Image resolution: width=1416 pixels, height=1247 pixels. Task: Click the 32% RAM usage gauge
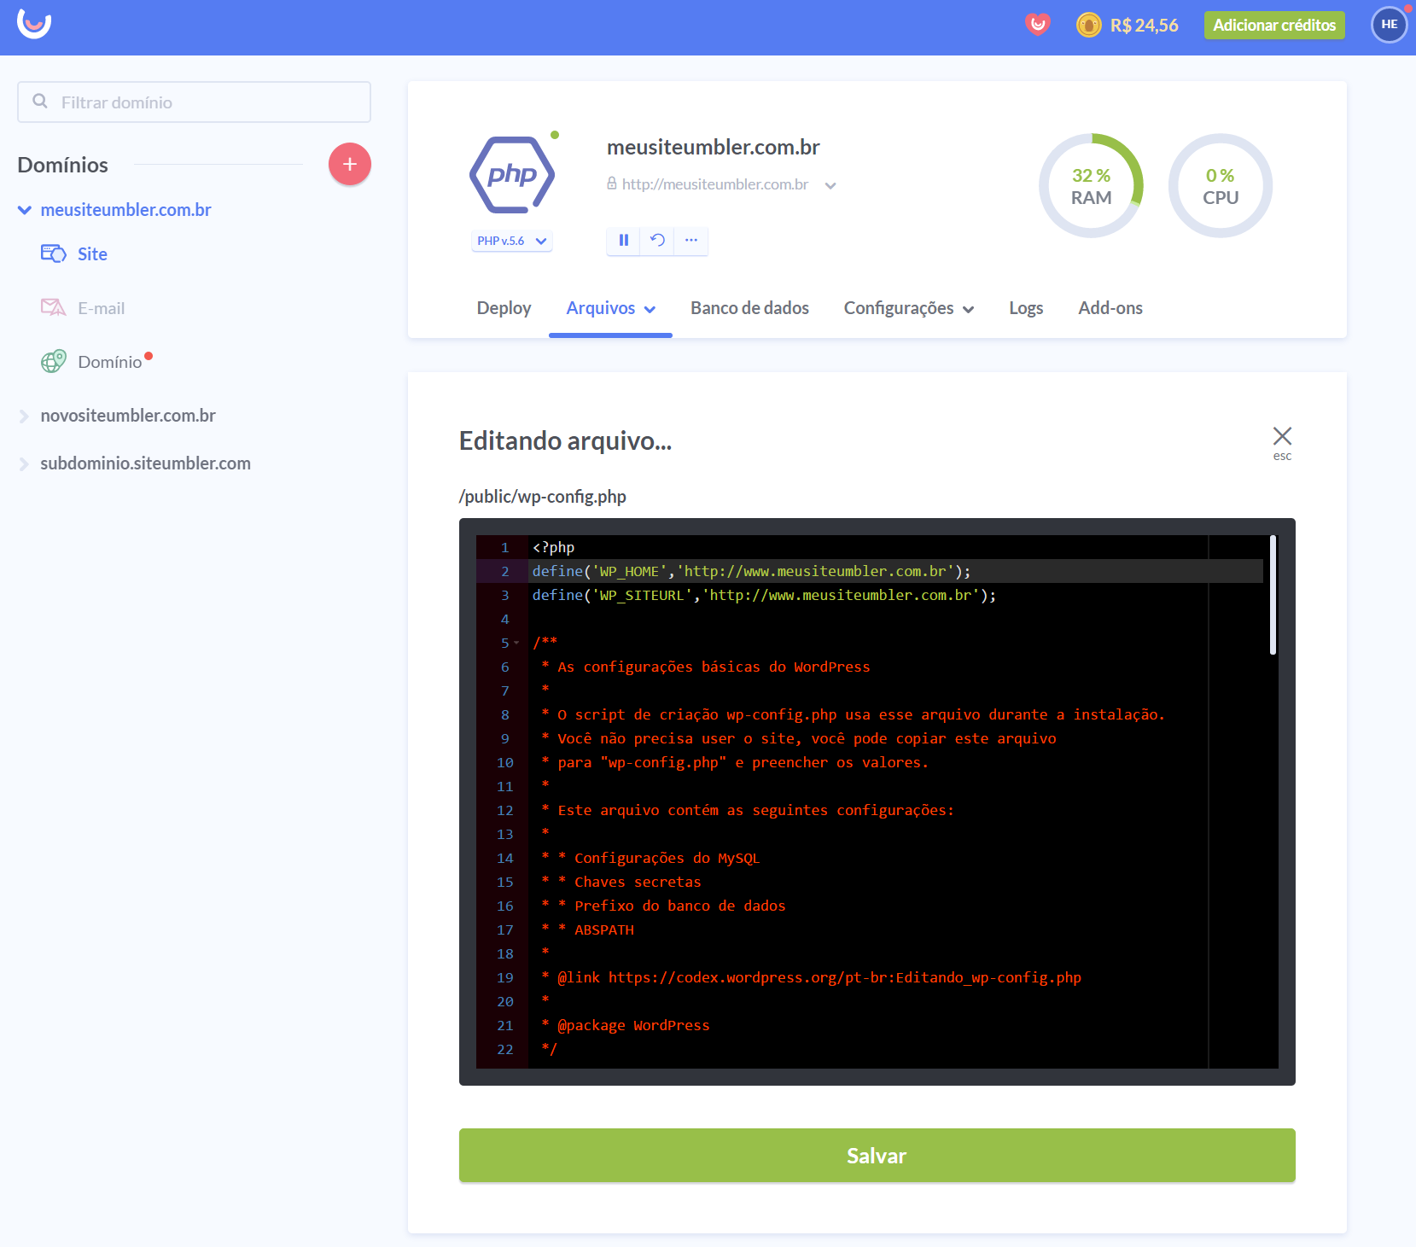(x=1092, y=185)
